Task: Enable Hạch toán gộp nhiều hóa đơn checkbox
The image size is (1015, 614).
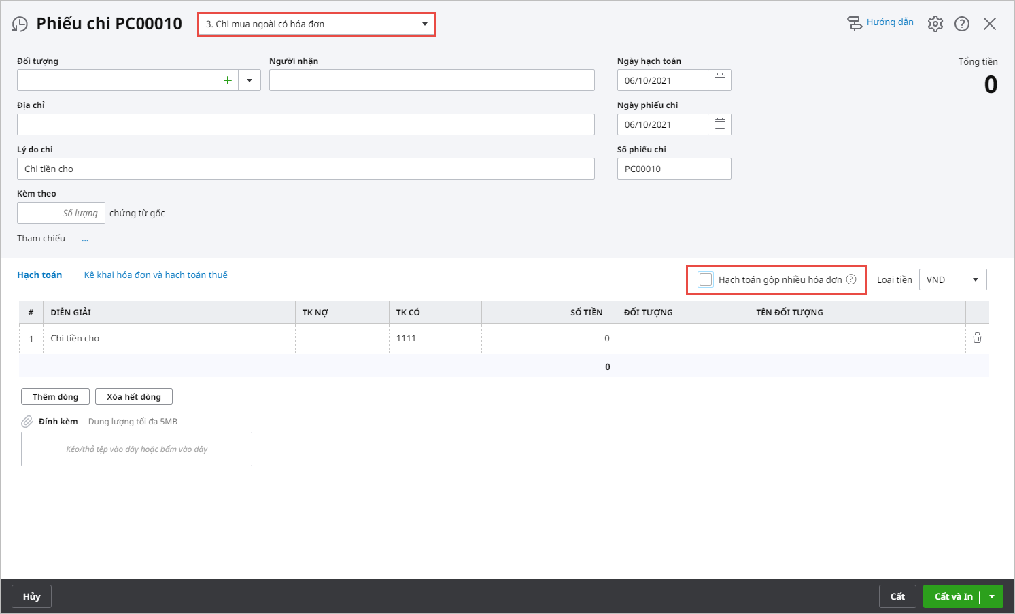Action: 706,279
